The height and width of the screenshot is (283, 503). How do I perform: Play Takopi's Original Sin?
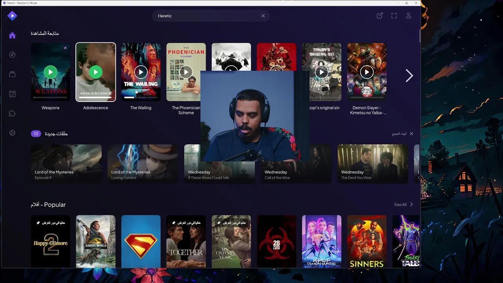[321, 72]
